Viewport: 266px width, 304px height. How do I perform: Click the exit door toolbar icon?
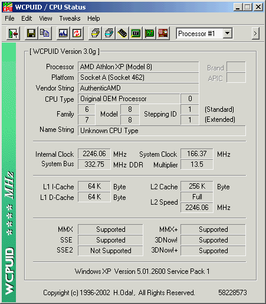coord(13,34)
